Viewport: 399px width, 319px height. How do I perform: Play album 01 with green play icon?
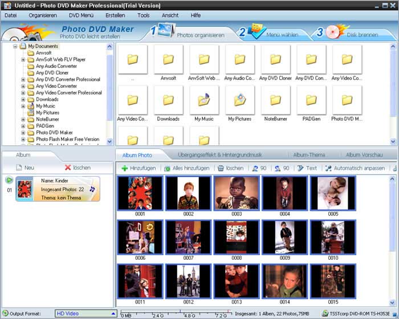click(x=9, y=180)
